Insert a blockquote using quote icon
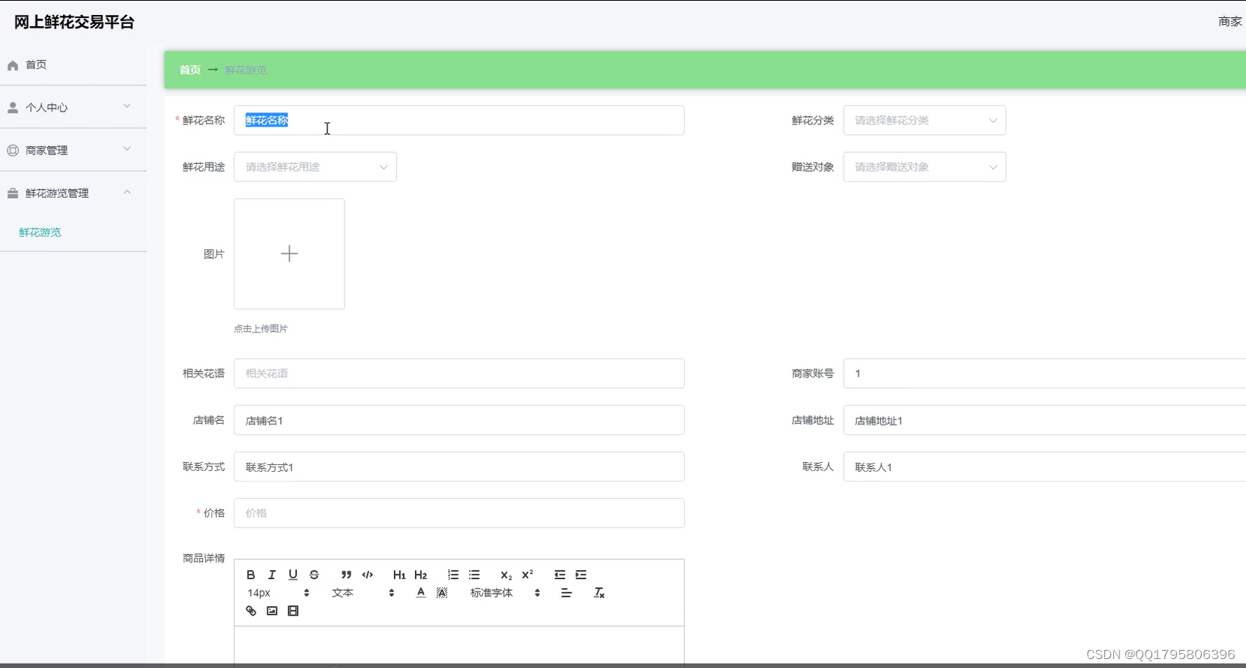 (x=346, y=574)
